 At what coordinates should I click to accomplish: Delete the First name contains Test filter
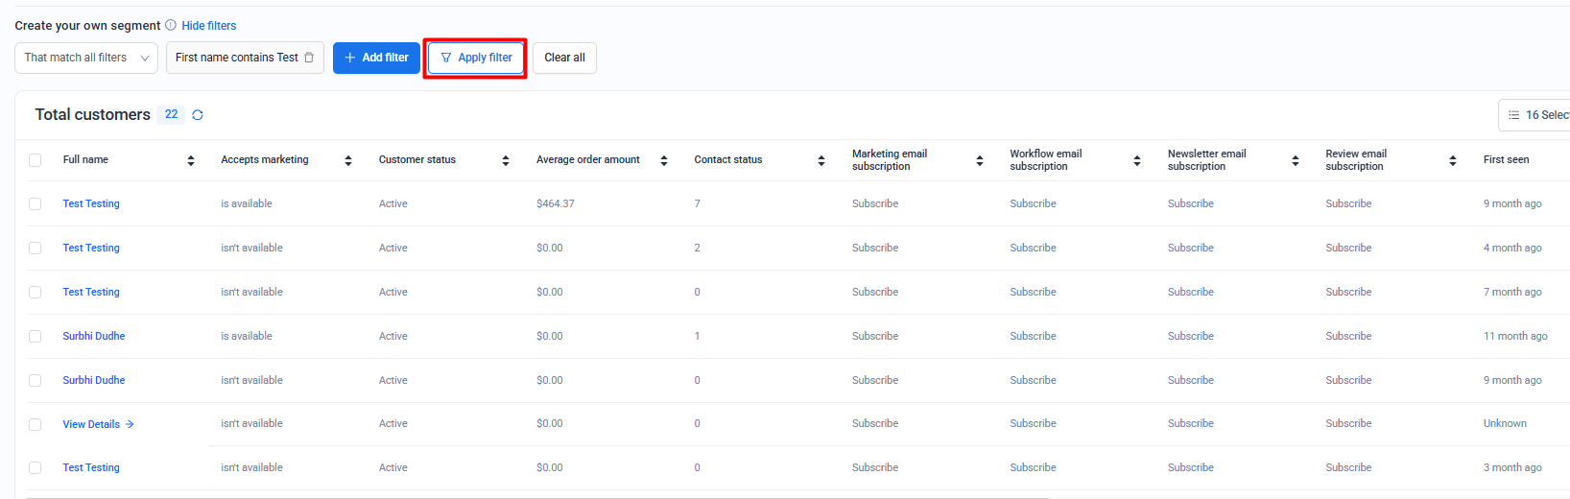[x=309, y=58]
